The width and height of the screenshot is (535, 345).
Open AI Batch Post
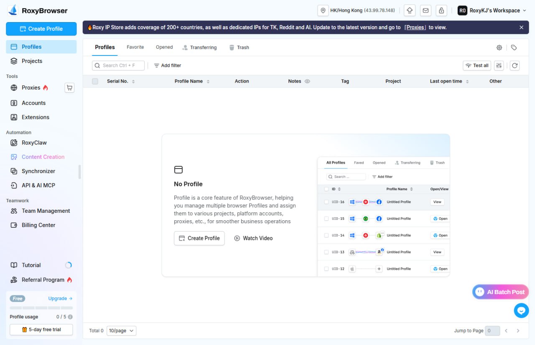pyautogui.click(x=501, y=292)
